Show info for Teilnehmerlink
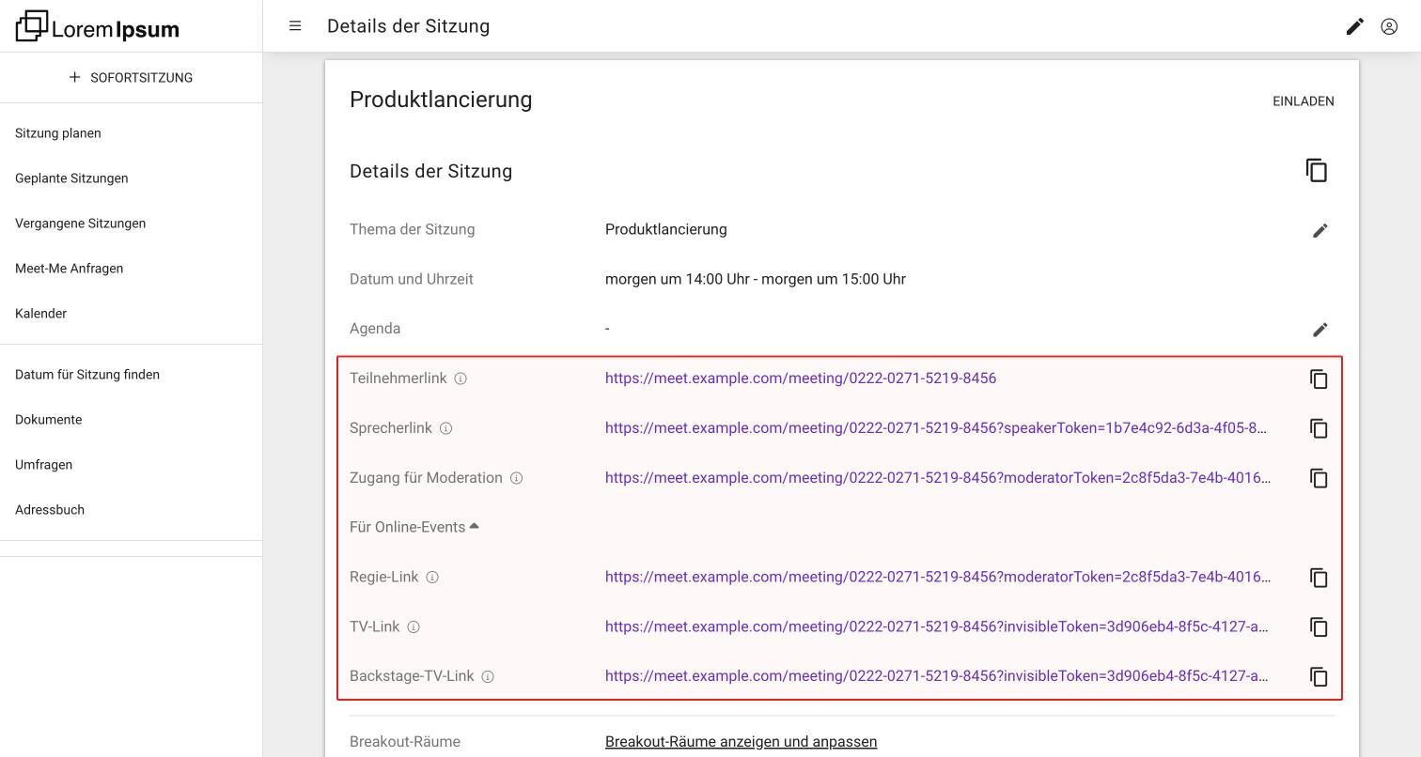The width and height of the screenshot is (1421, 757). (461, 378)
